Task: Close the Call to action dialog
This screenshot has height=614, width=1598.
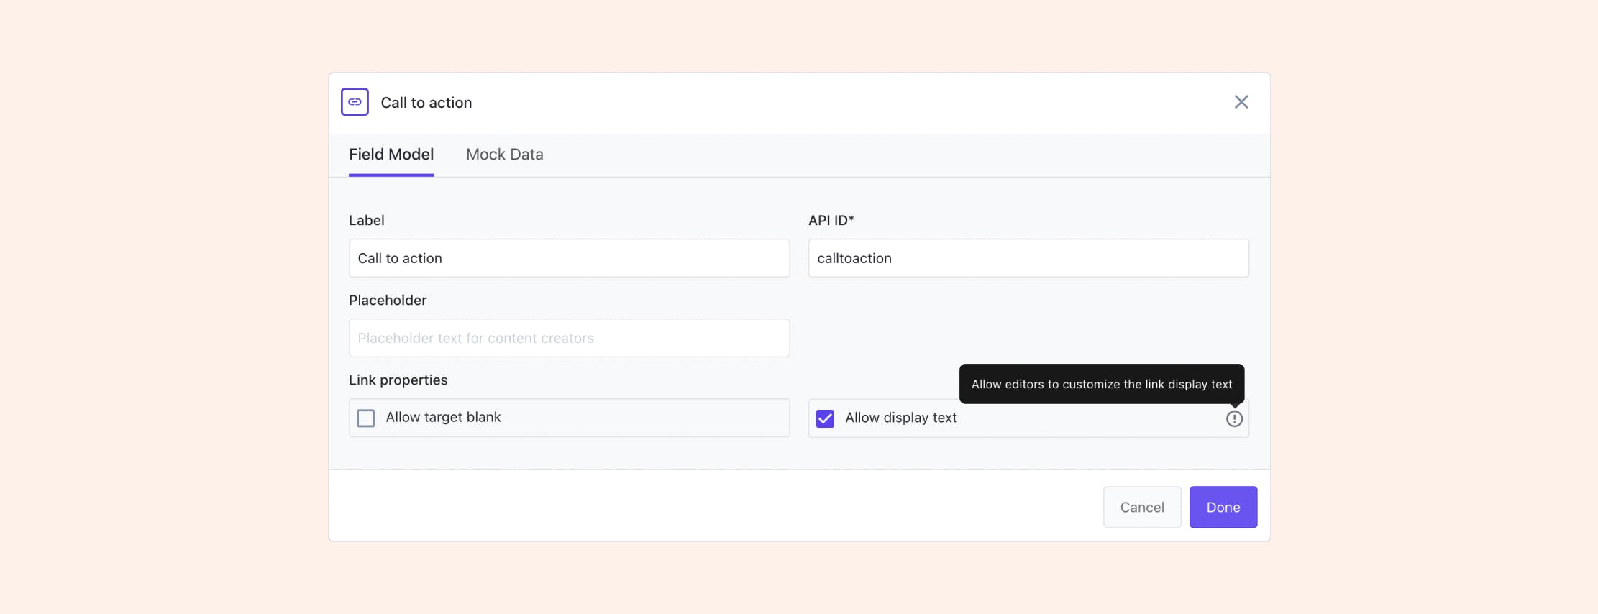Action: [x=1241, y=102]
